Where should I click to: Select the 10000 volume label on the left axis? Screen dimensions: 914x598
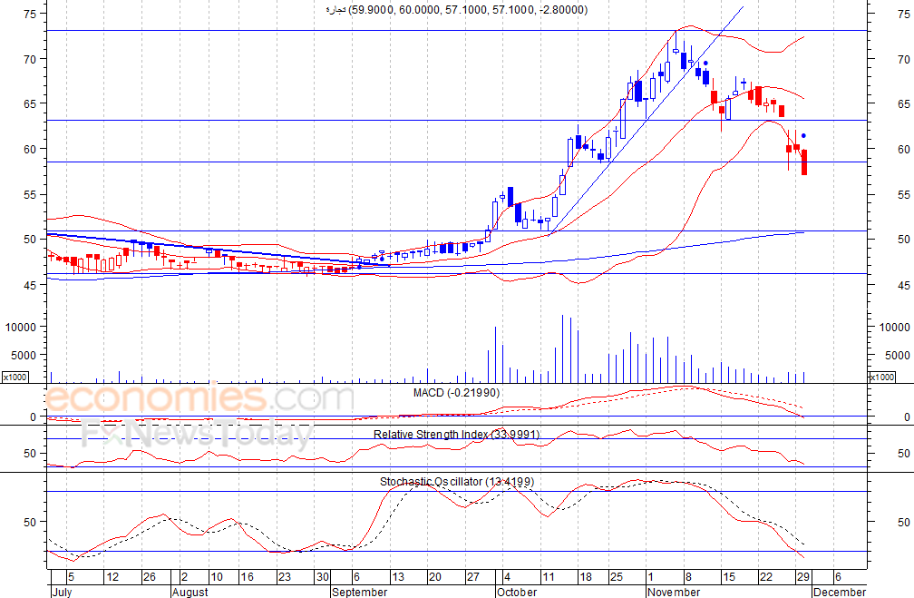tap(22, 328)
